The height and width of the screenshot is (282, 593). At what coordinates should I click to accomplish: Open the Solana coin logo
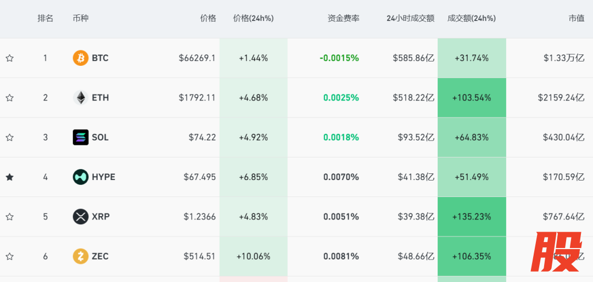81,138
